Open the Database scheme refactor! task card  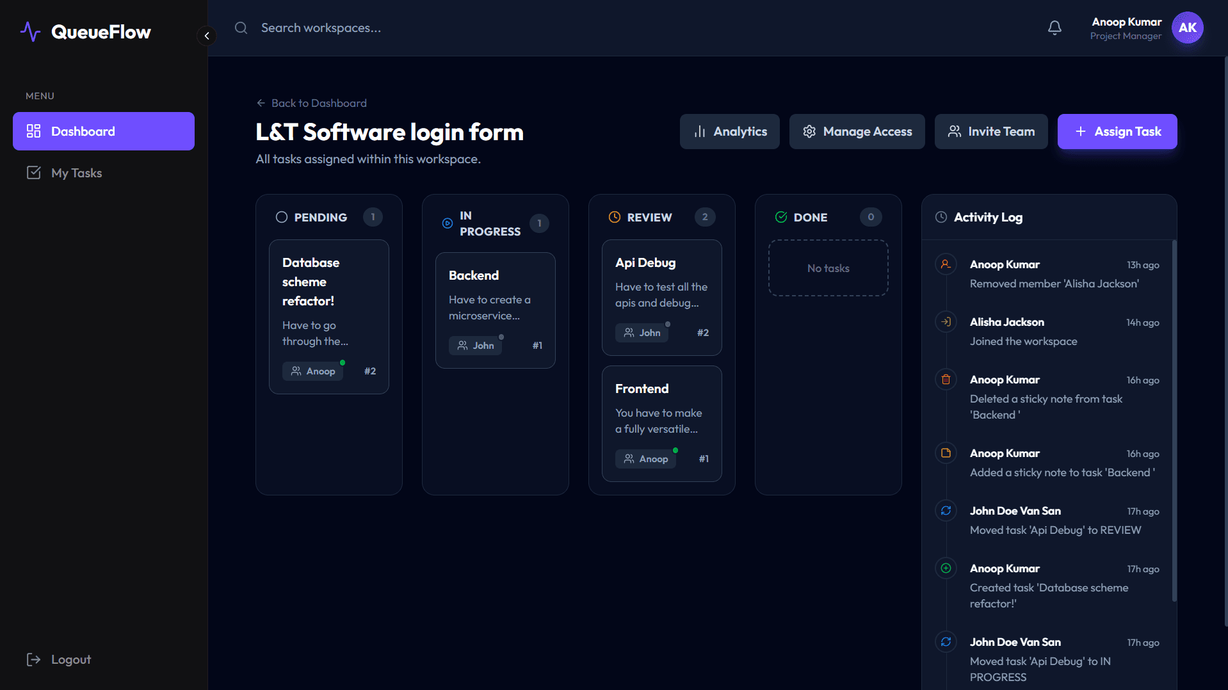pos(329,317)
